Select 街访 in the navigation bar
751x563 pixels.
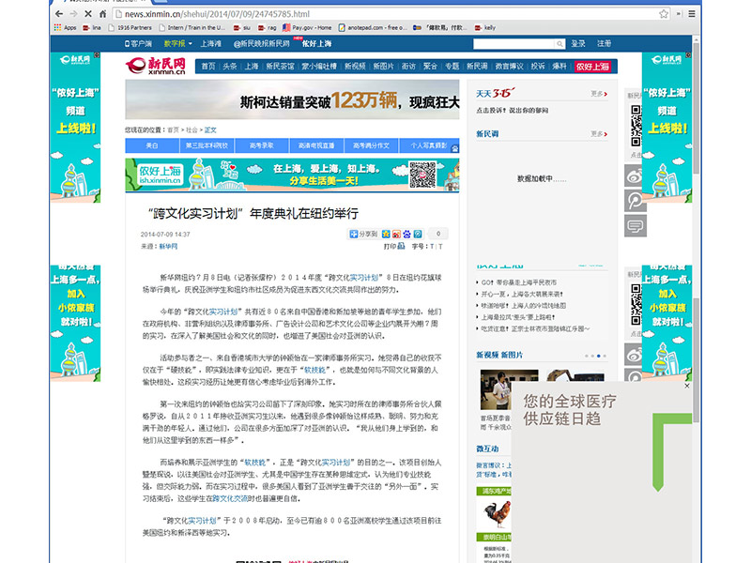point(408,66)
